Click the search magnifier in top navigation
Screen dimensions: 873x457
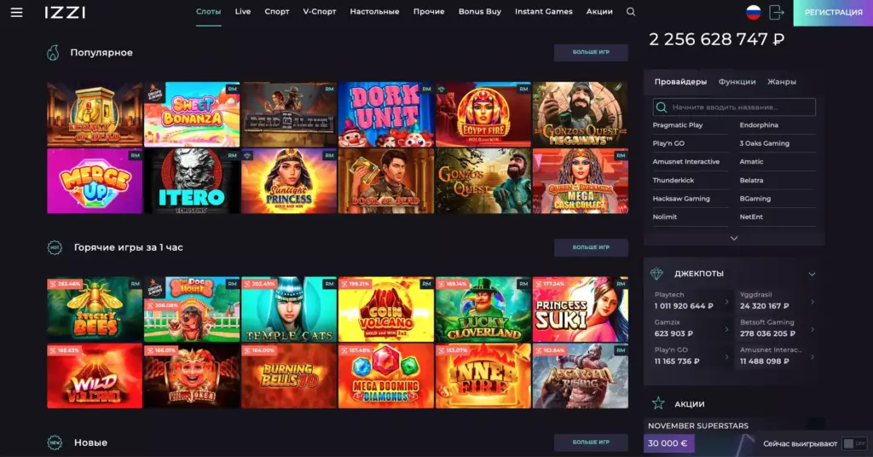pyautogui.click(x=631, y=12)
